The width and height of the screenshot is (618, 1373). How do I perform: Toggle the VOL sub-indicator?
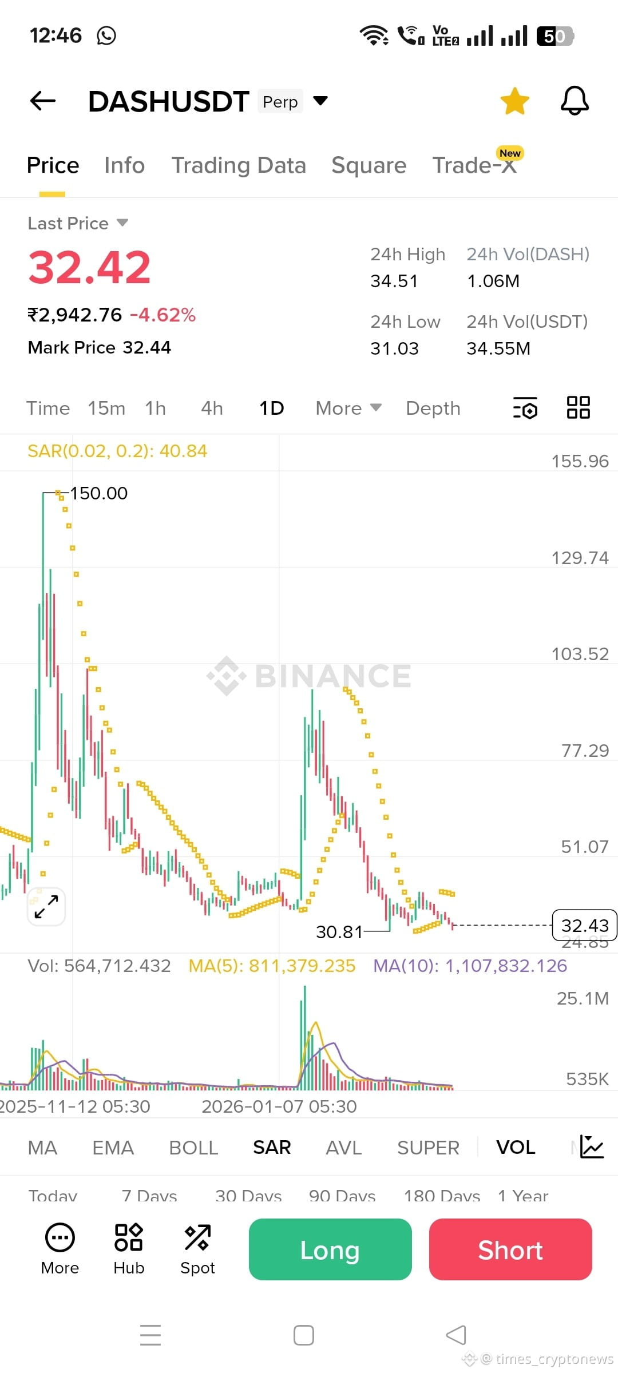[x=516, y=1147]
